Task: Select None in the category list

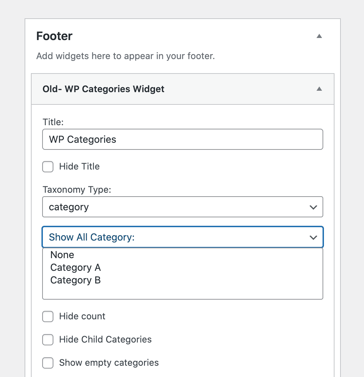Action: (62, 255)
